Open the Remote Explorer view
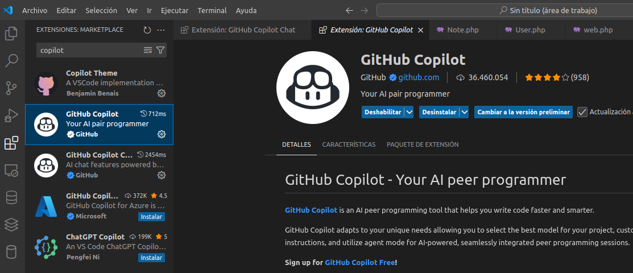The image size is (633, 273). coord(11,171)
